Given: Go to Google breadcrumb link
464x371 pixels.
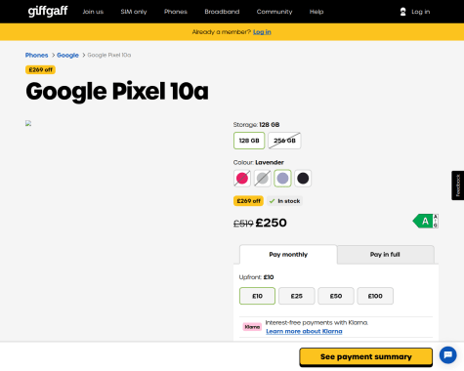Looking at the screenshot, I should click(x=67, y=55).
